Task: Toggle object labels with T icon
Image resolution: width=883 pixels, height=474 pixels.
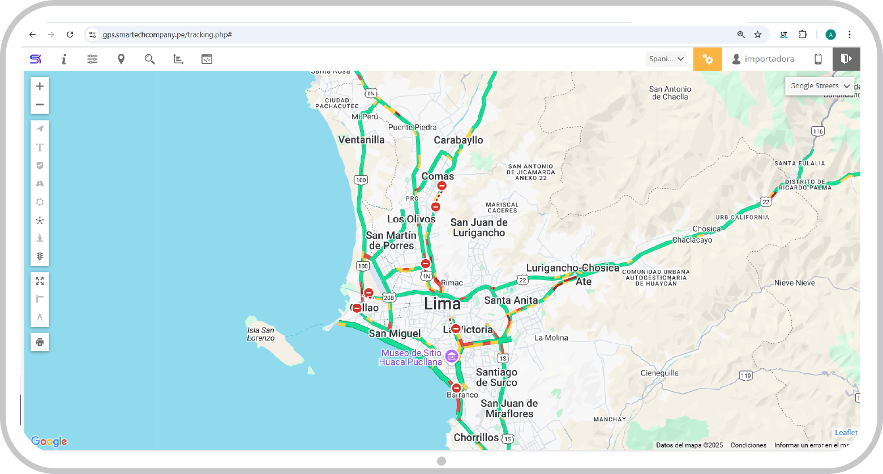Action: [x=40, y=148]
